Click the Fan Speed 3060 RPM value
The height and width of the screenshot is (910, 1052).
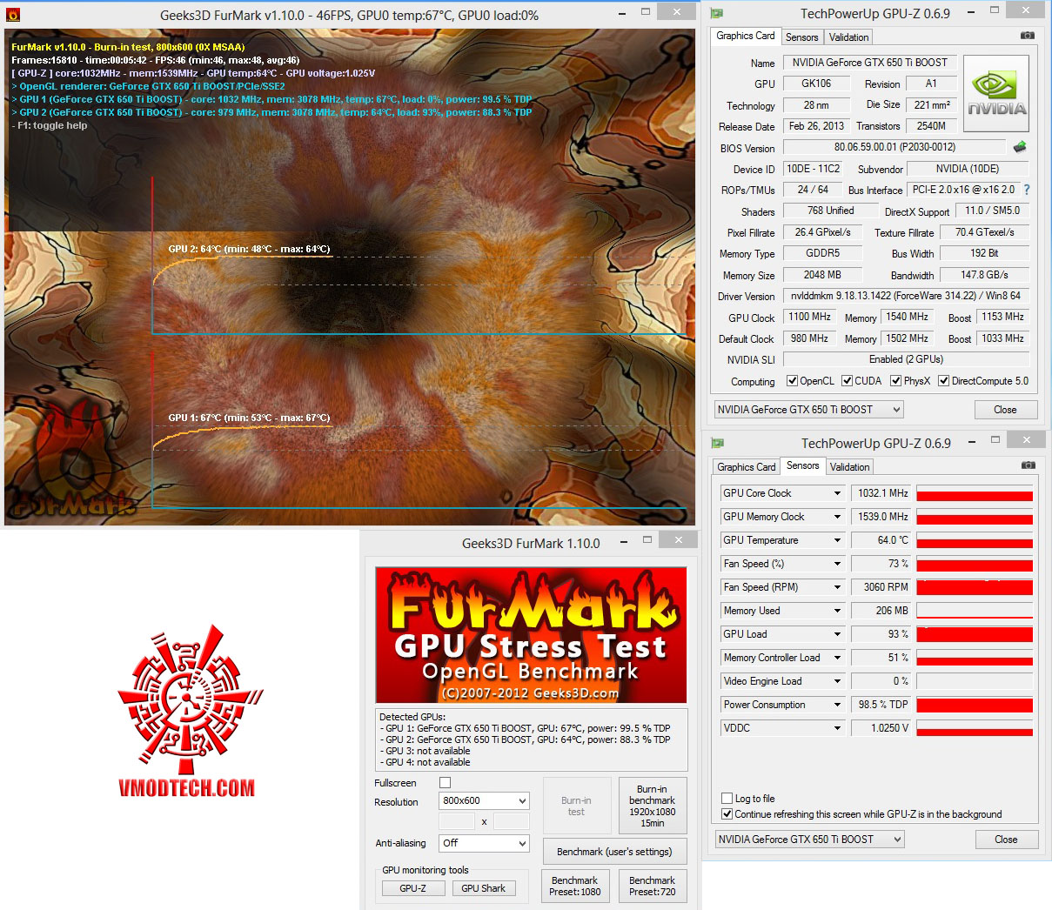pos(881,587)
